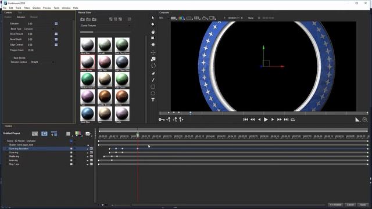
Task: Jump to the start of the timeline
Action: pos(245,120)
